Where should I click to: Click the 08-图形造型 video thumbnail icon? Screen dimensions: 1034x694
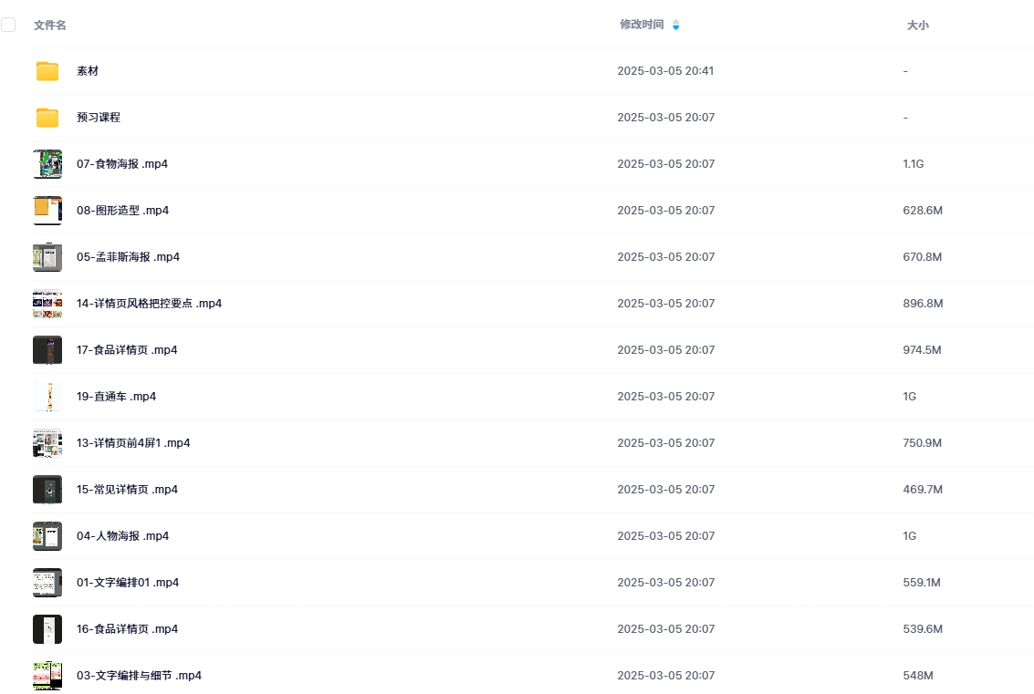pyautogui.click(x=47, y=211)
